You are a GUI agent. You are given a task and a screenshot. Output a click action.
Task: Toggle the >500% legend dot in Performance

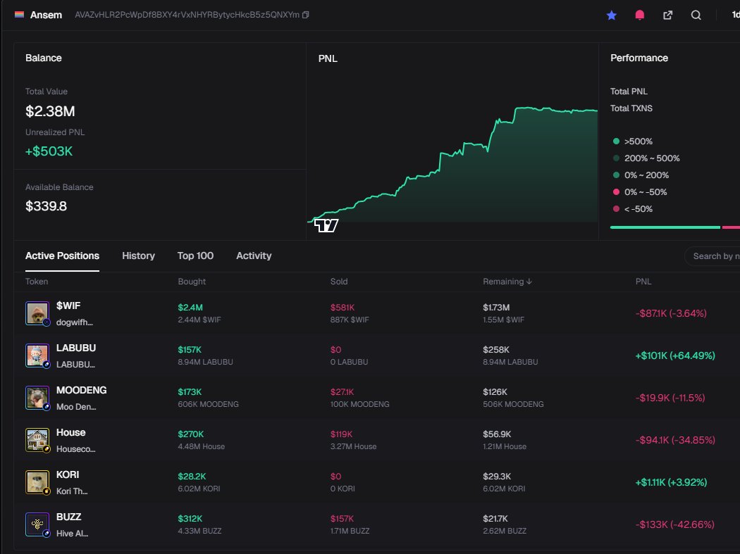pyautogui.click(x=615, y=141)
